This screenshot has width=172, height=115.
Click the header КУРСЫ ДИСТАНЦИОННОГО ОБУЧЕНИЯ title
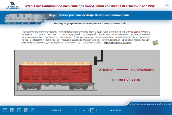(x=90, y=6)
